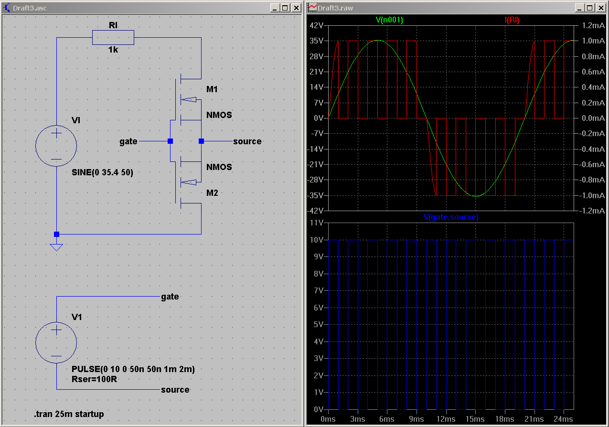Select the VI sine voltage source symbol
Viewport: 609px width, 427px height.
56,146
